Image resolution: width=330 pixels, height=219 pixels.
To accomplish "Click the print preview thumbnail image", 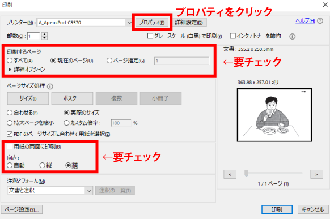I will tap(274, 115).
